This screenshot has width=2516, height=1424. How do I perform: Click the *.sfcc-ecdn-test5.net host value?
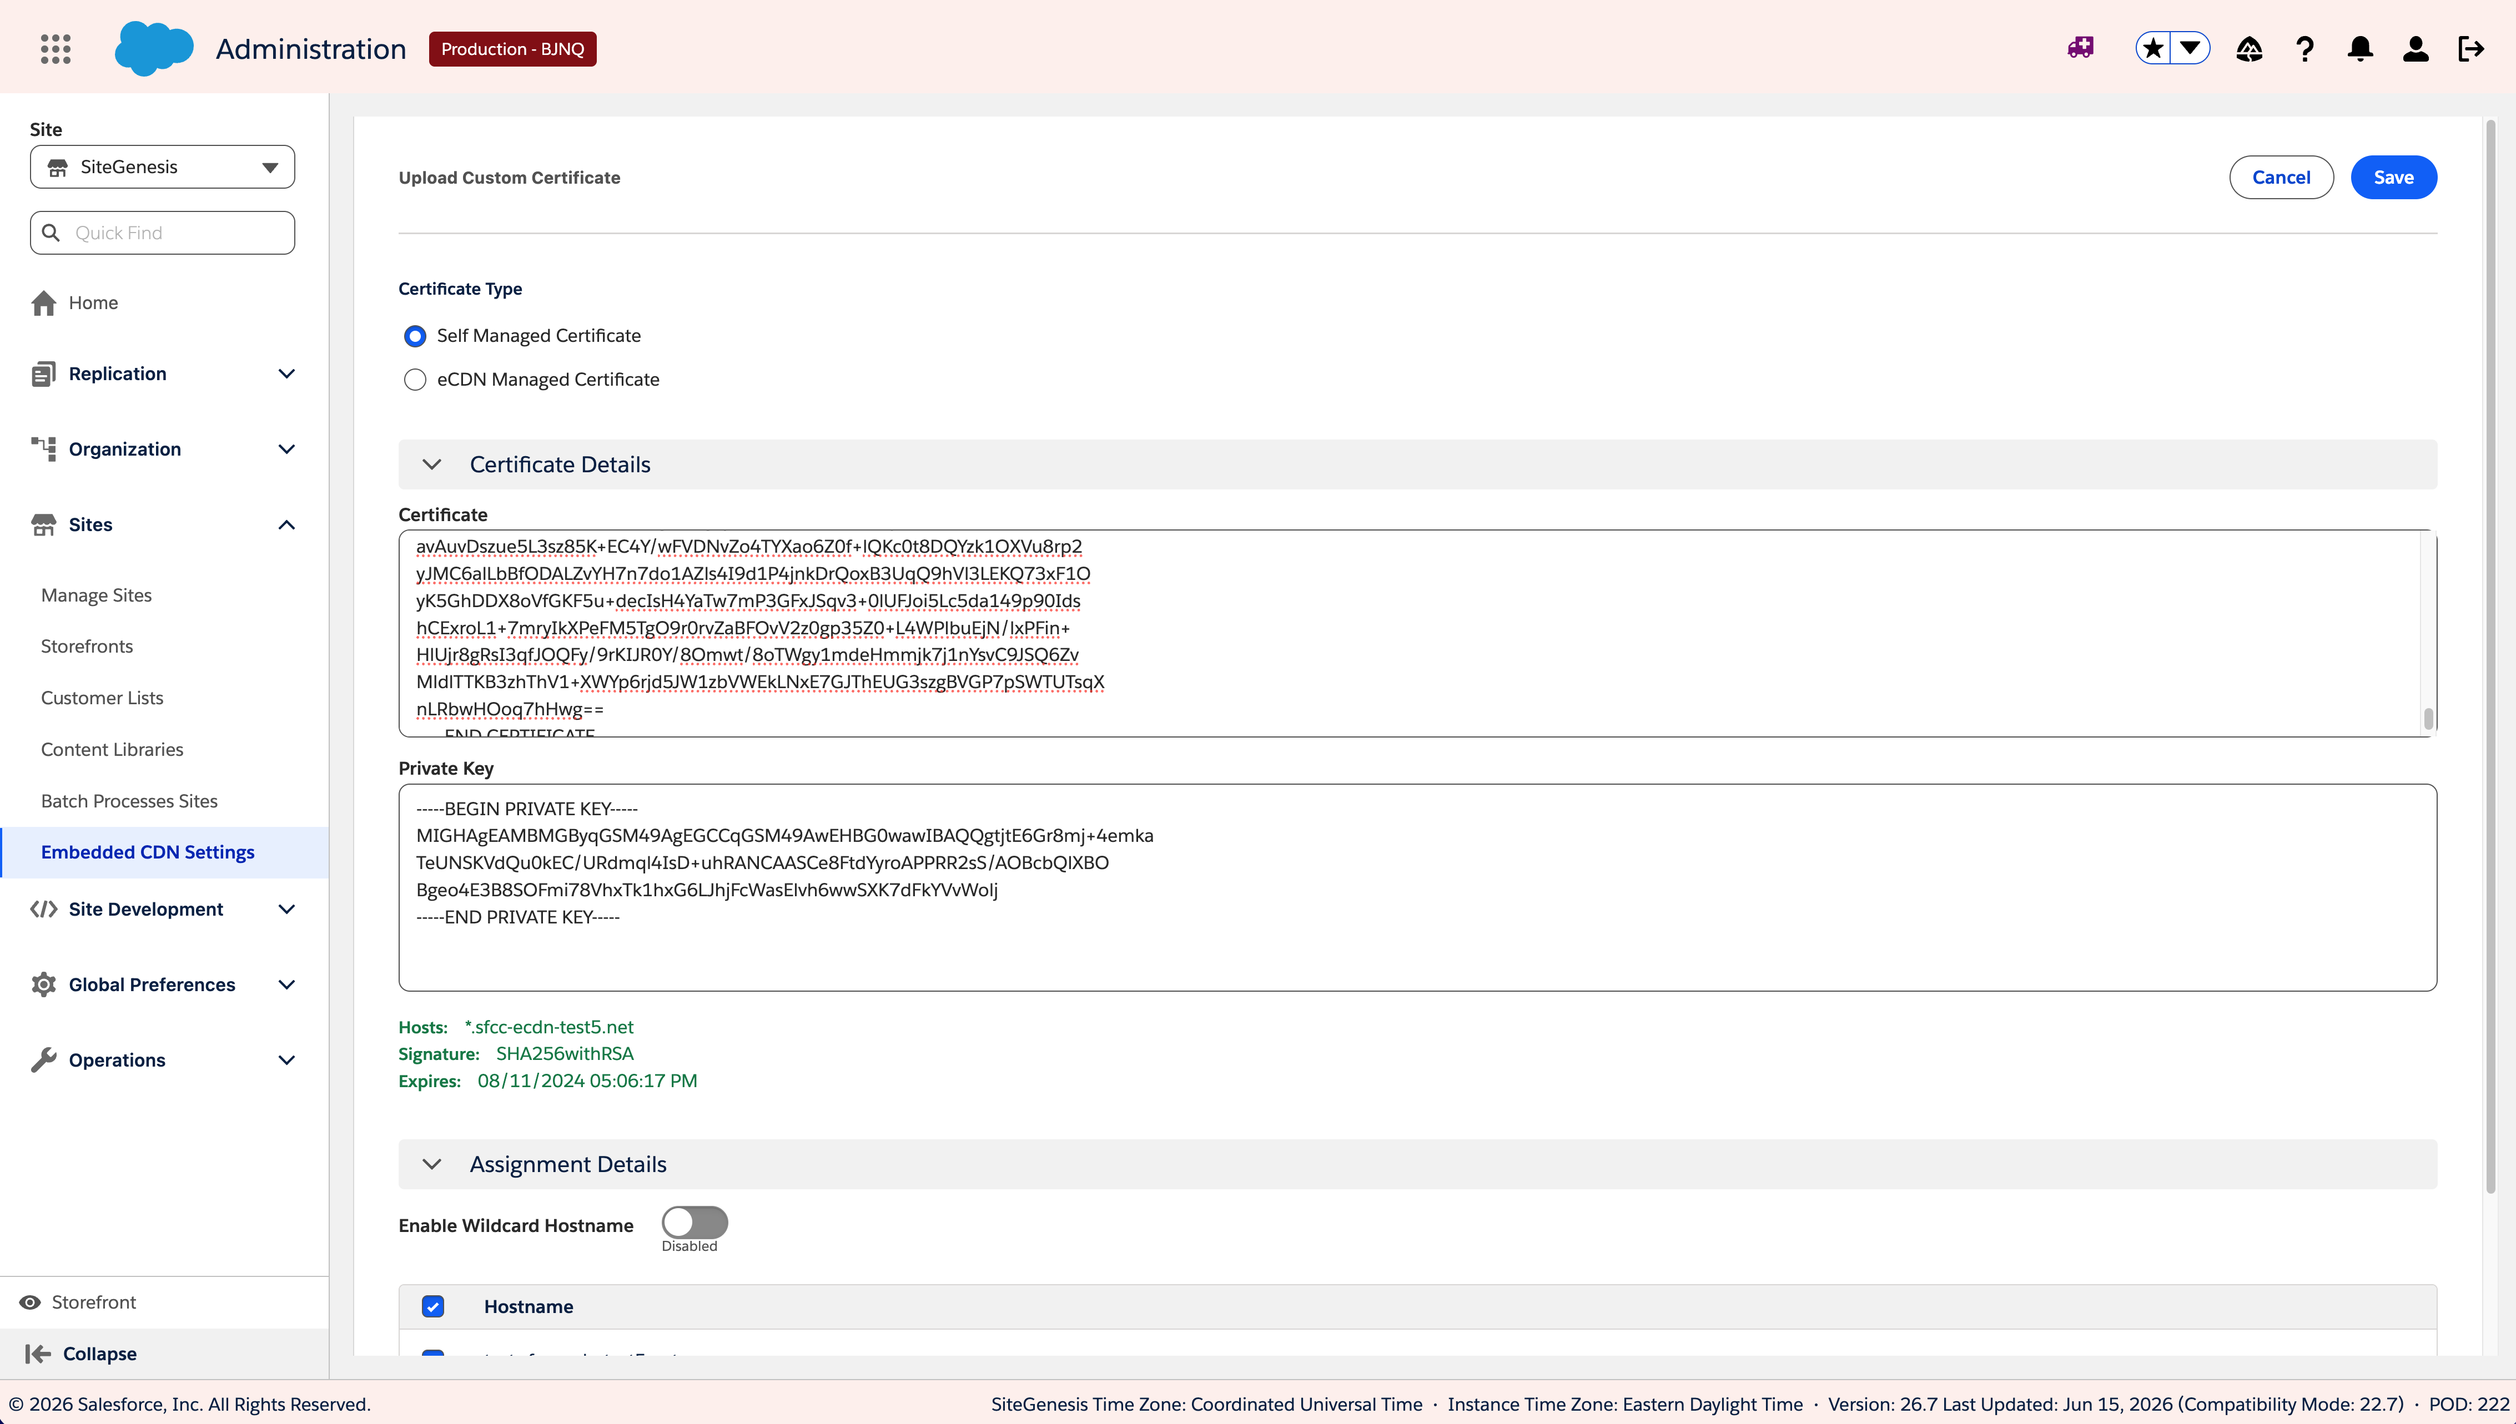click(x=549, y=1027)
